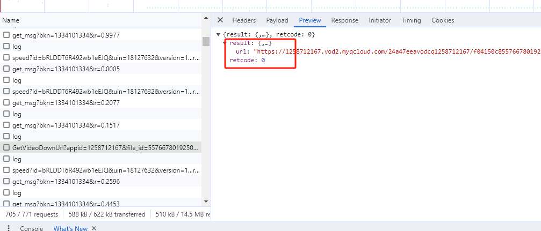This screenshot has height=231, width=541.
Task: Click the icon box beside get_msg r=0.2077
Action: 6,102
